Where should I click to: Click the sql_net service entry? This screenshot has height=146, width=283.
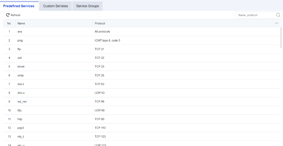coord(22,102)
